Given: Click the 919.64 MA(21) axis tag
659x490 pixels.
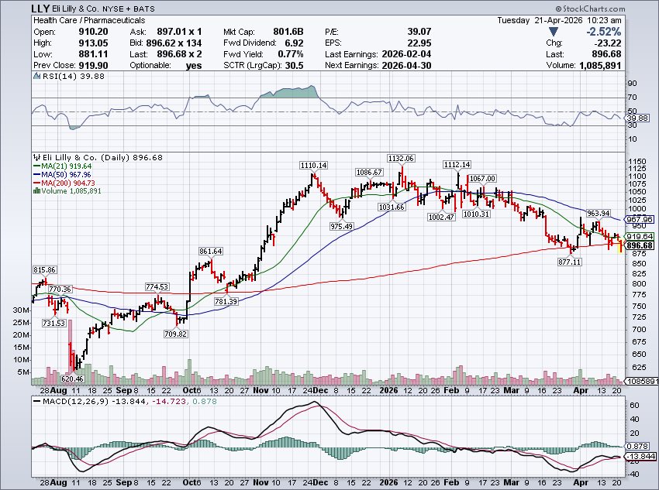Looking at the screenshot, I should [640, 236].
